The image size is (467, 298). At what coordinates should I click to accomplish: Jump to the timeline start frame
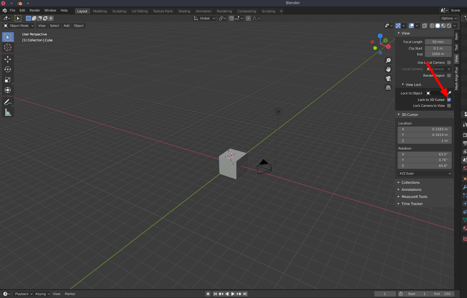pyautogui.click(x=215, y=294)
